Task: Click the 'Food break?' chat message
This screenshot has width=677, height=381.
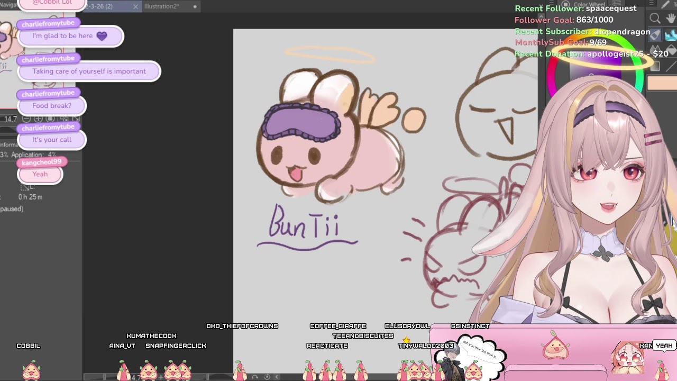Action: [x=52, y=105]
